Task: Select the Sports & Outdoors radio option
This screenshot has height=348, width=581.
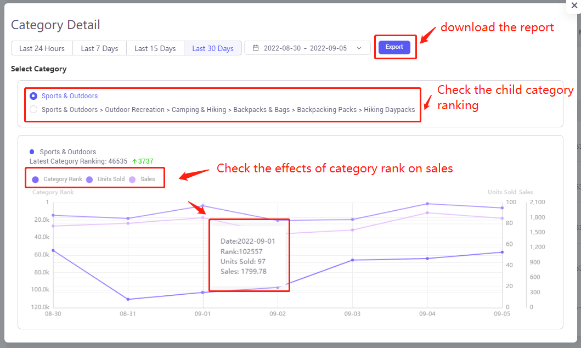Action: point(33,96)
